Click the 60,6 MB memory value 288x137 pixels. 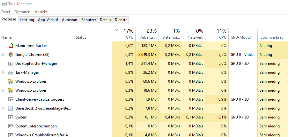[x=150, y=81]
